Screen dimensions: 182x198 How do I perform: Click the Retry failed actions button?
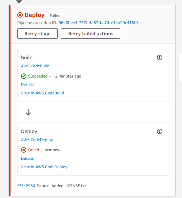coord(90,34)
